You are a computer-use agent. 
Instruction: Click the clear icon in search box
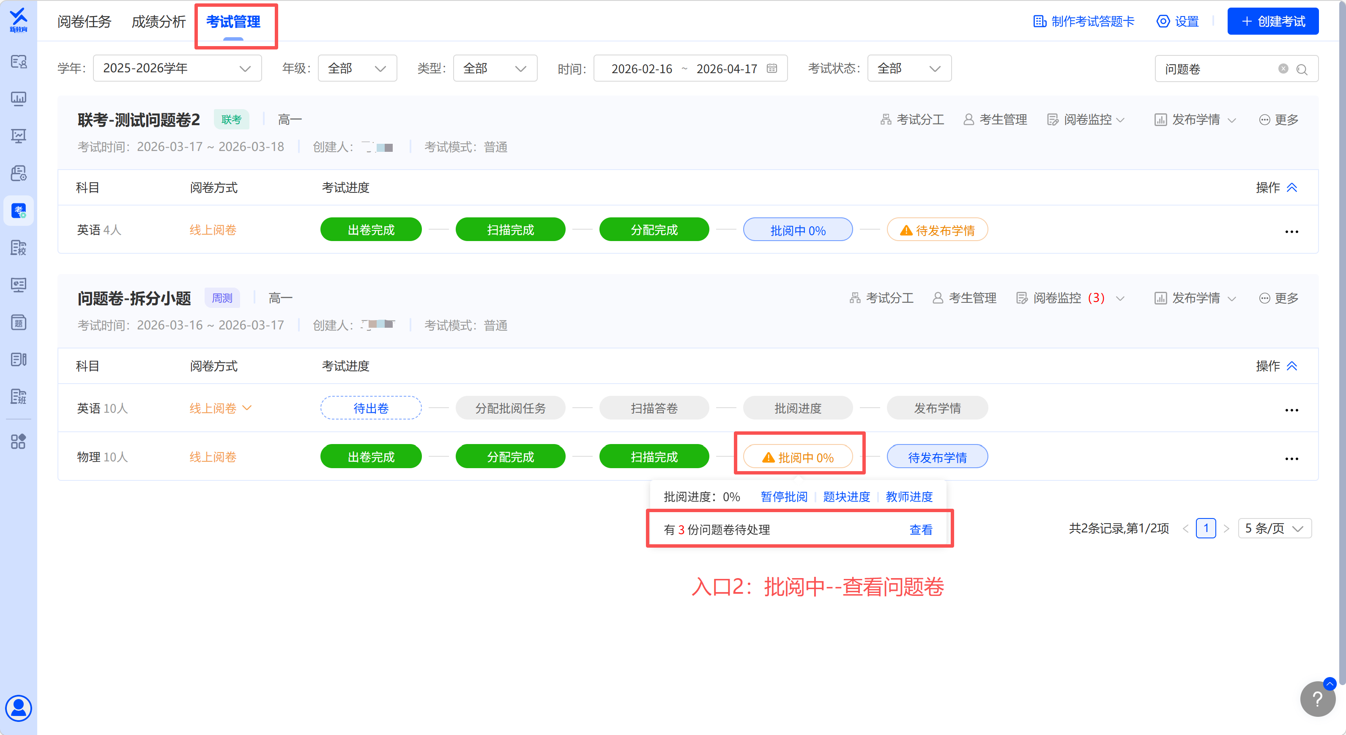[1283, 69]
